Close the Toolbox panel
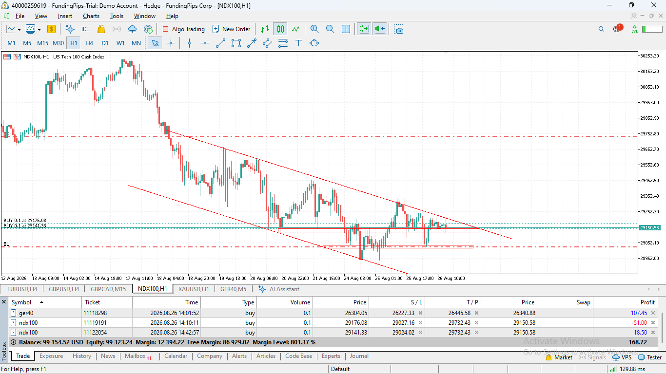The image size is (666, 374). [4, 302]
